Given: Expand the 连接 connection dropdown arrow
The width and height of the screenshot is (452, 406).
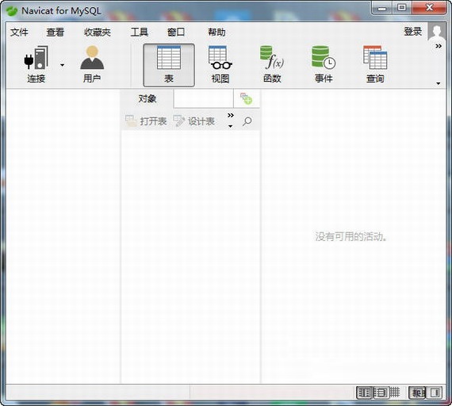Looking at the screenshot, I should point(62,65).
